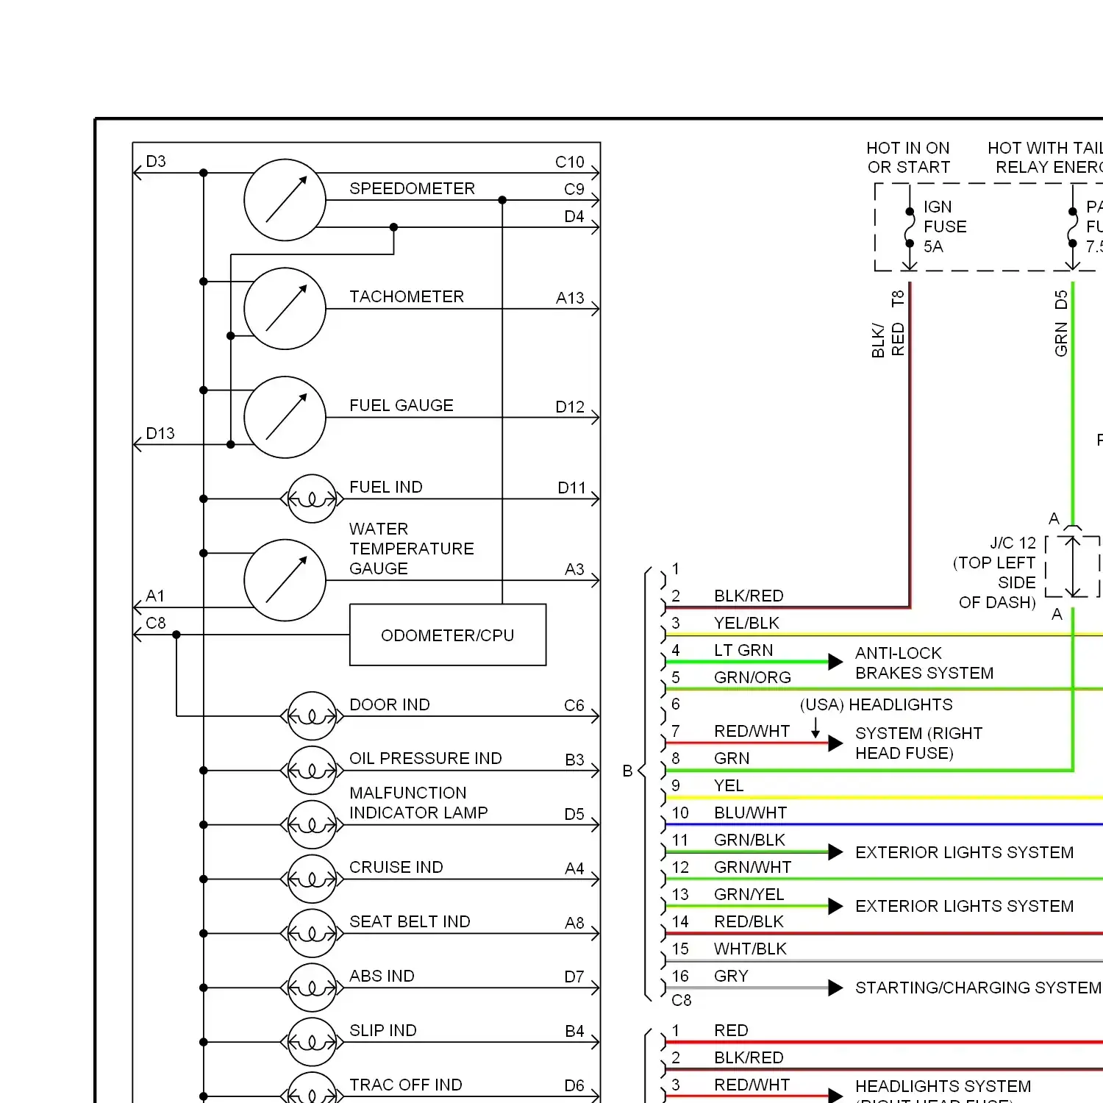Image resolution: width=1103 pixels, height=1103 pixels.
Task: Select the SLIP IND lamp symbol
Action: [312, 1042]
